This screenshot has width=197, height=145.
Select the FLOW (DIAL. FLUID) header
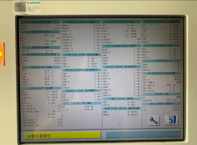point(82,55)
